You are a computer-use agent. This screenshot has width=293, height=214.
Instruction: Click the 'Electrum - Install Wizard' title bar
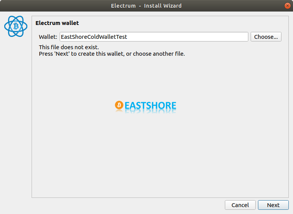tap(146, 6)
